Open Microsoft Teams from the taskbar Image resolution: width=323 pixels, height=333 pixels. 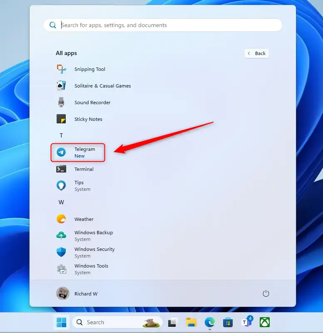click(x=247, y=321)
